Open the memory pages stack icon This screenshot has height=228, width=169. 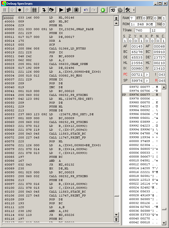click(120, 10)
